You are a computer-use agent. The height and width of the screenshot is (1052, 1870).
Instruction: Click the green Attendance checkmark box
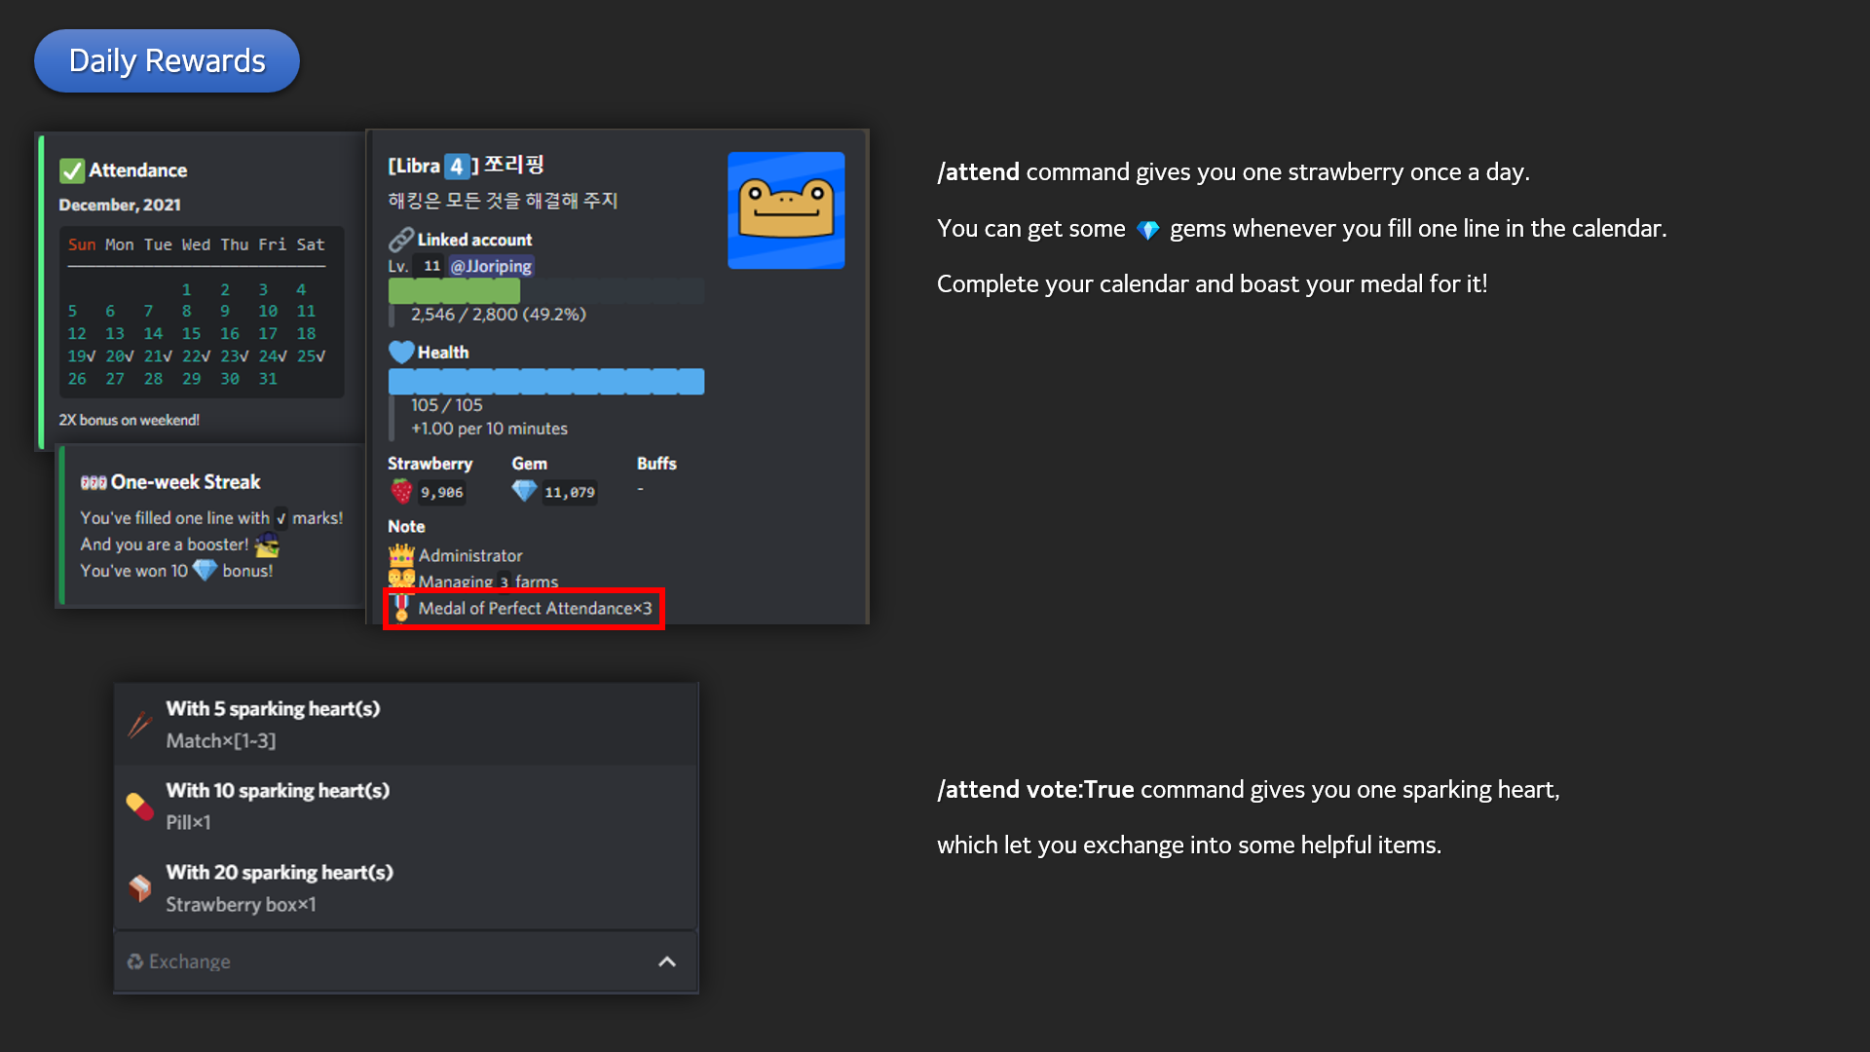tap(72, 170)
